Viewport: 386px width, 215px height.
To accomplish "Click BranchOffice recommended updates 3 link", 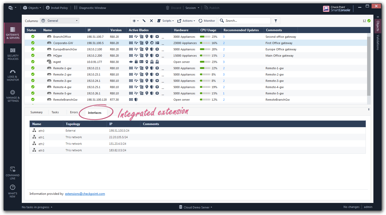I will click(224, 37).
